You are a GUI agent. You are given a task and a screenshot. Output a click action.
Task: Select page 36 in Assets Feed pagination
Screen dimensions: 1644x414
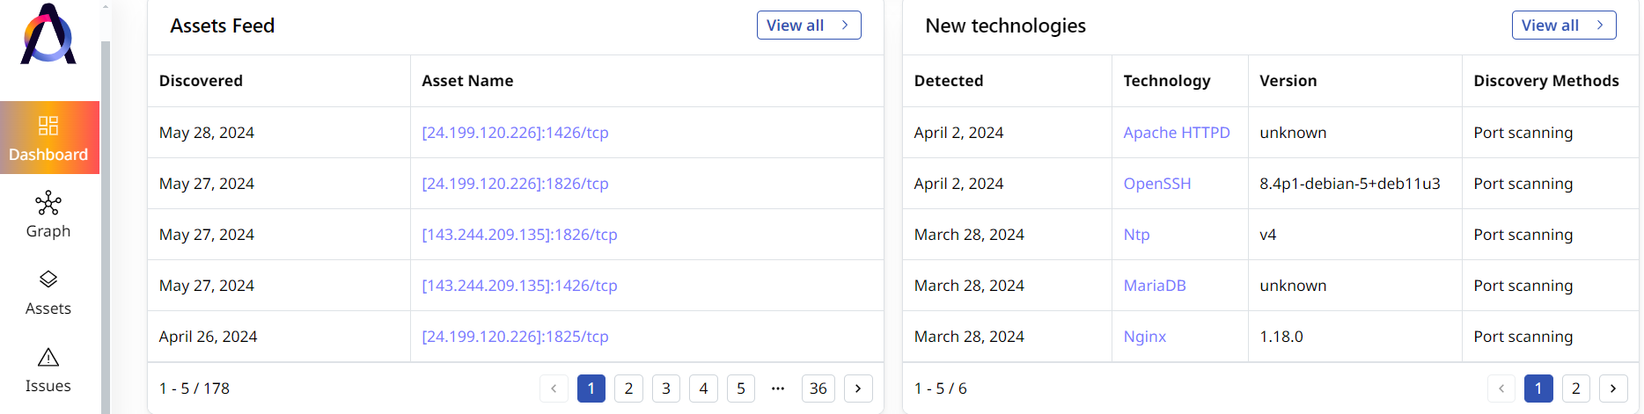coord(818,389)
